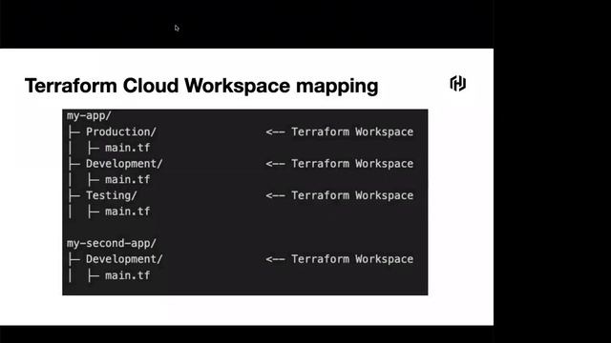Select 'Development/' folder under my-app/
611x343 pixels.
pos(124,164)
